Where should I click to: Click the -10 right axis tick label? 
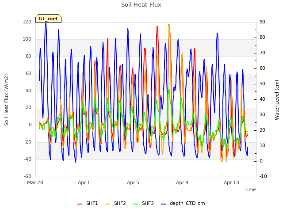pyautogui.click(x=263, y=176)
